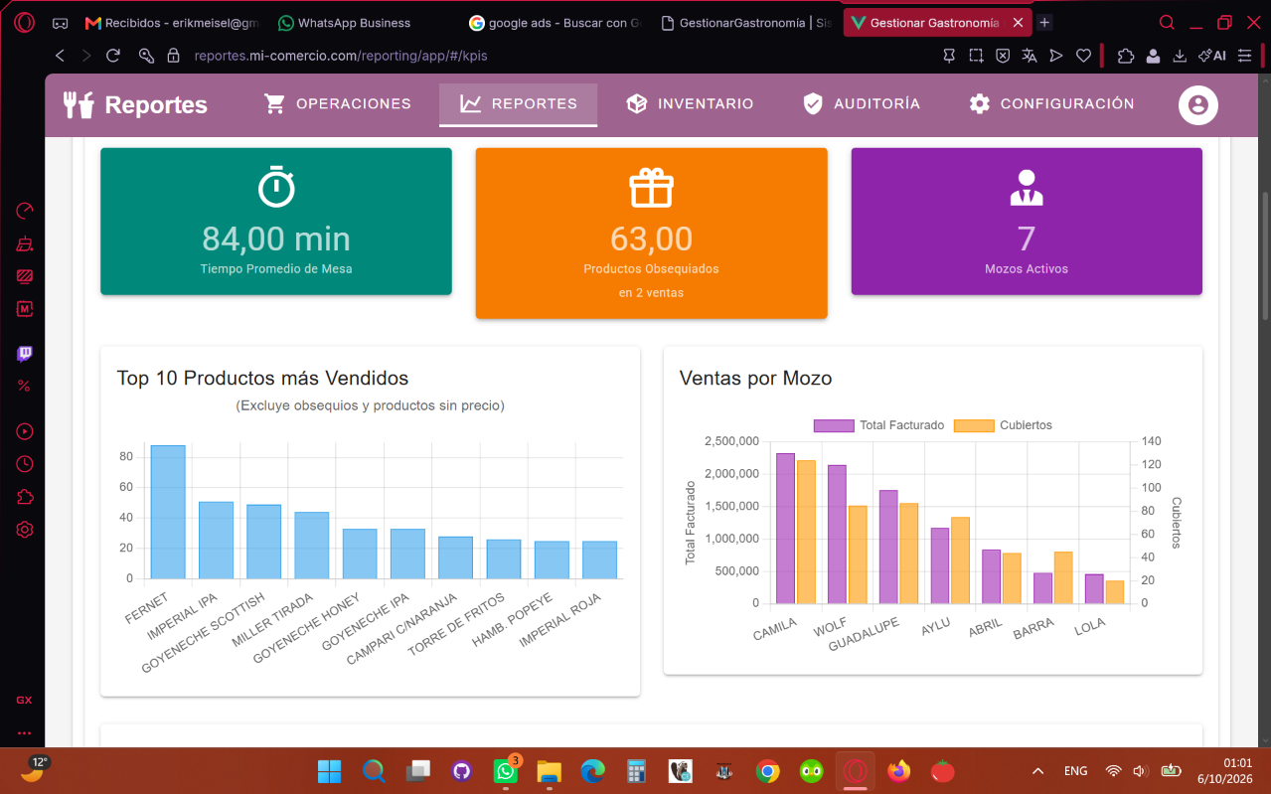The image size is (1271, 794).
Task: Go back to the previous page
Action: (x=60, y=56)
